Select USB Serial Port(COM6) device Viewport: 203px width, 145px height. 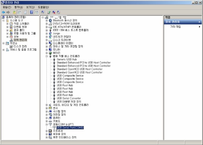point(70,128)
